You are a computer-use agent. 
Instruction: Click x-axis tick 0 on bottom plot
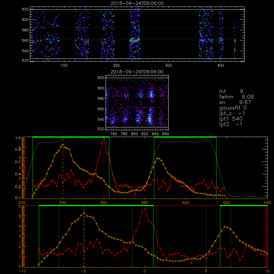[145, 271]
